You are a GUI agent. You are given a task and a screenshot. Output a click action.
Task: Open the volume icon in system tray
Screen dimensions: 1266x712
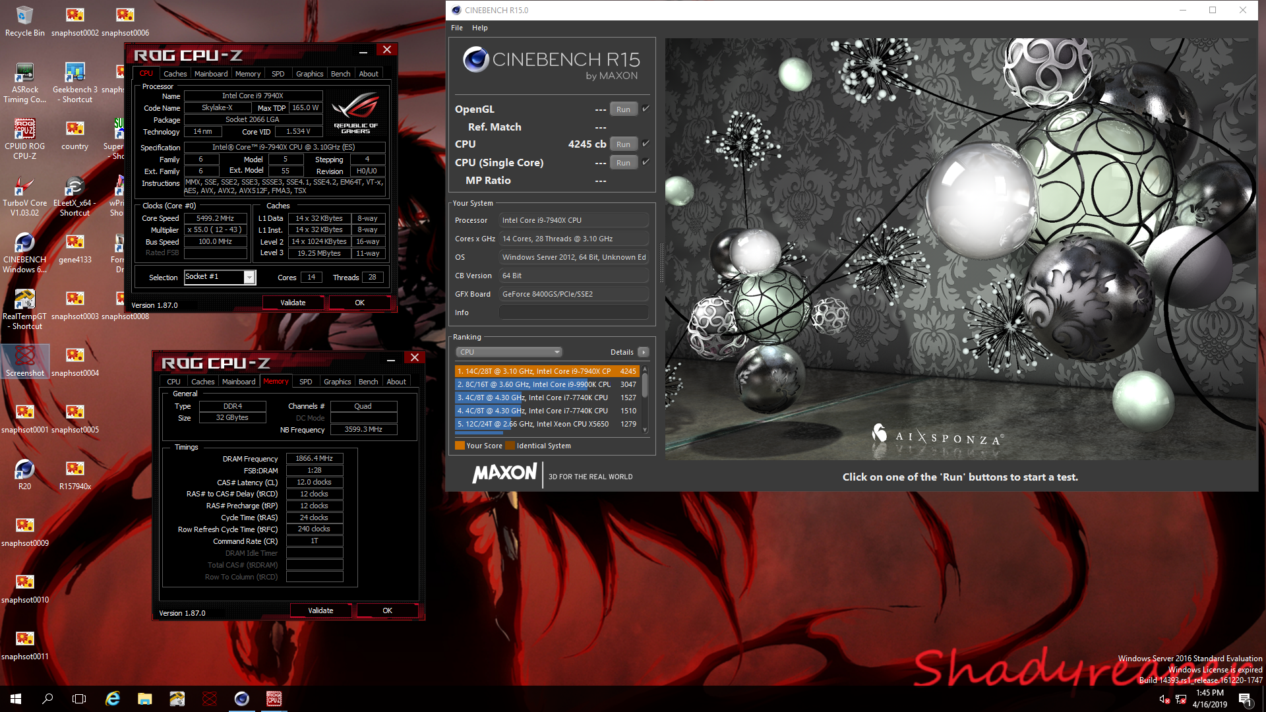tap(1164, 699)
